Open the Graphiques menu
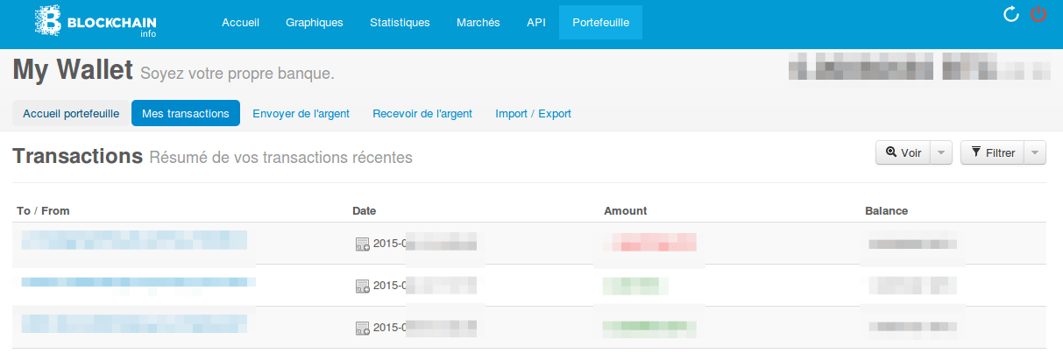This screenshot has height=354, width=1063. point(315,23)
